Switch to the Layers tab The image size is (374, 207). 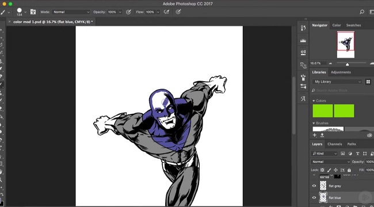point(317,144)
